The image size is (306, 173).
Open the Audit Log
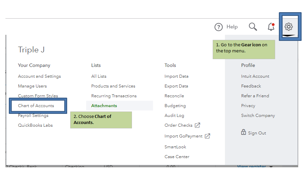[x=174, y=116]
